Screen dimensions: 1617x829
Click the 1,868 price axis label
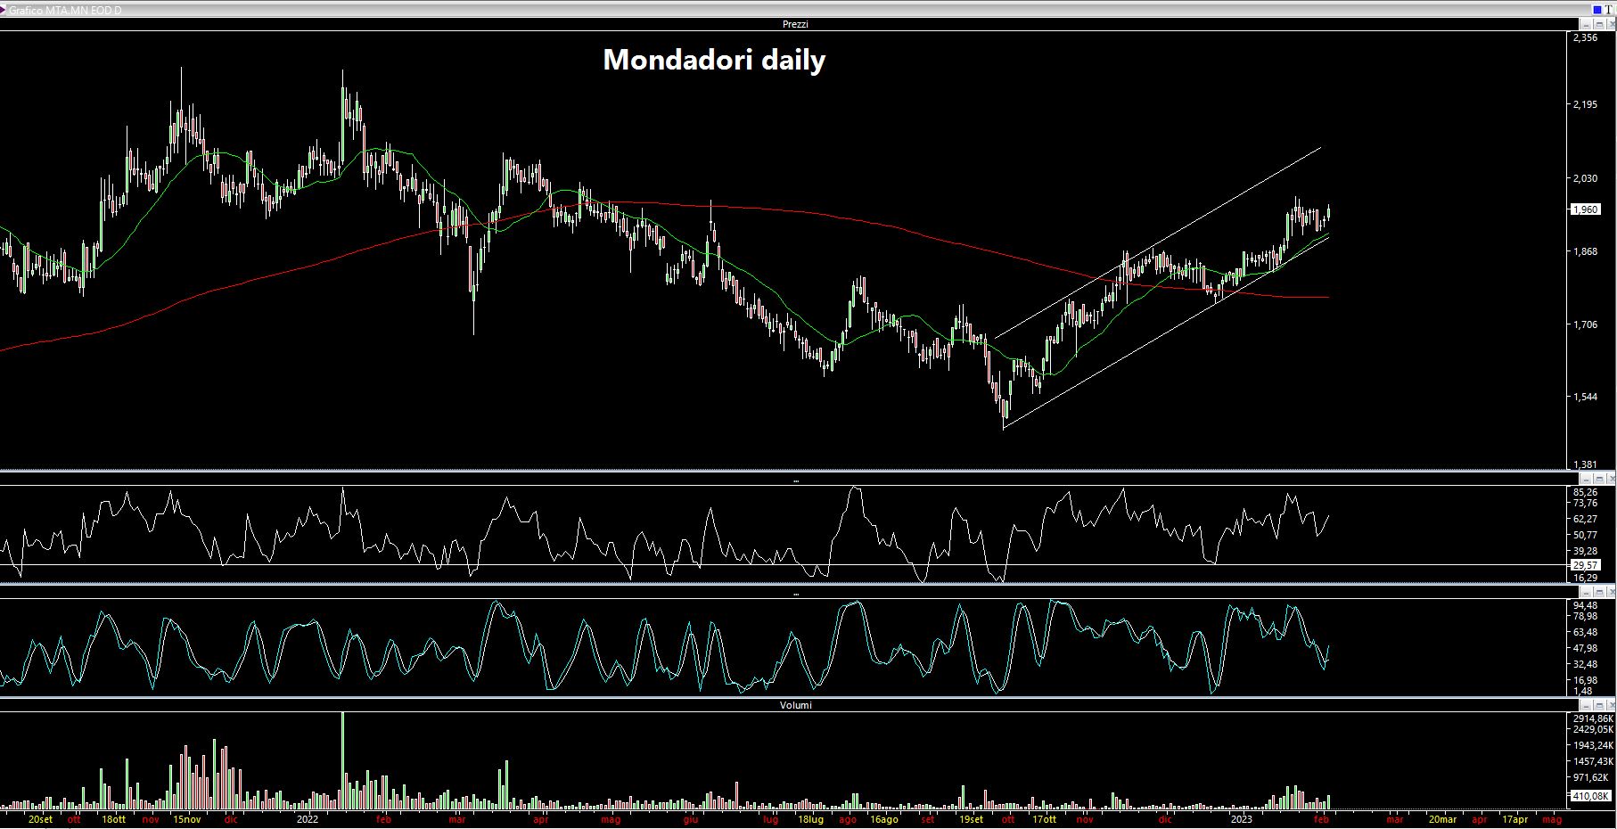(1586, 251)
